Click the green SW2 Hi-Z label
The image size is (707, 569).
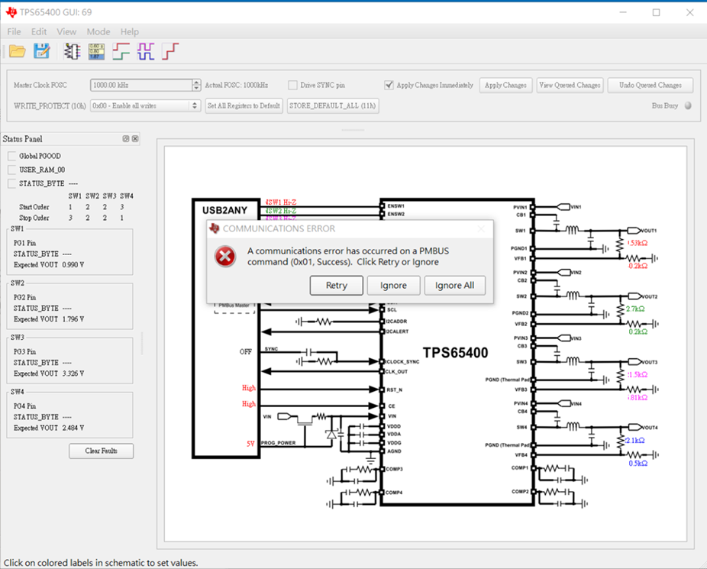(281, 211)
